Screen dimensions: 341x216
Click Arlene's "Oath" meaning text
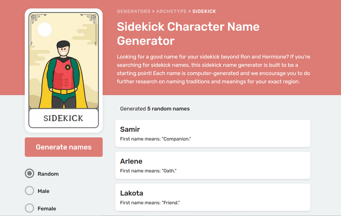coord(148,171)
